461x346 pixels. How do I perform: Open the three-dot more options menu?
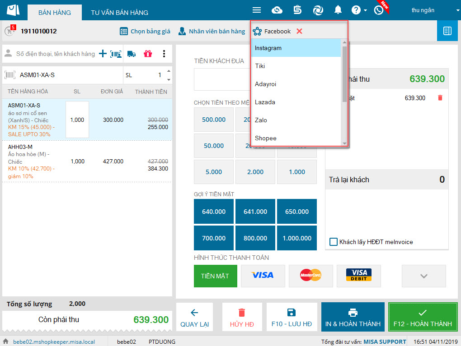click(164, 54)
